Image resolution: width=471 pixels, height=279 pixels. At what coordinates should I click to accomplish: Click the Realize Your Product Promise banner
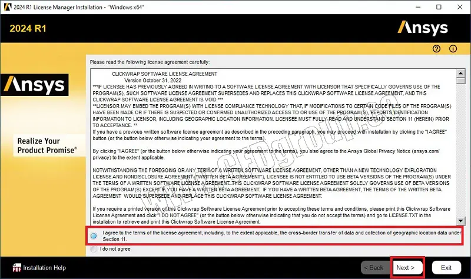point(48,145)
